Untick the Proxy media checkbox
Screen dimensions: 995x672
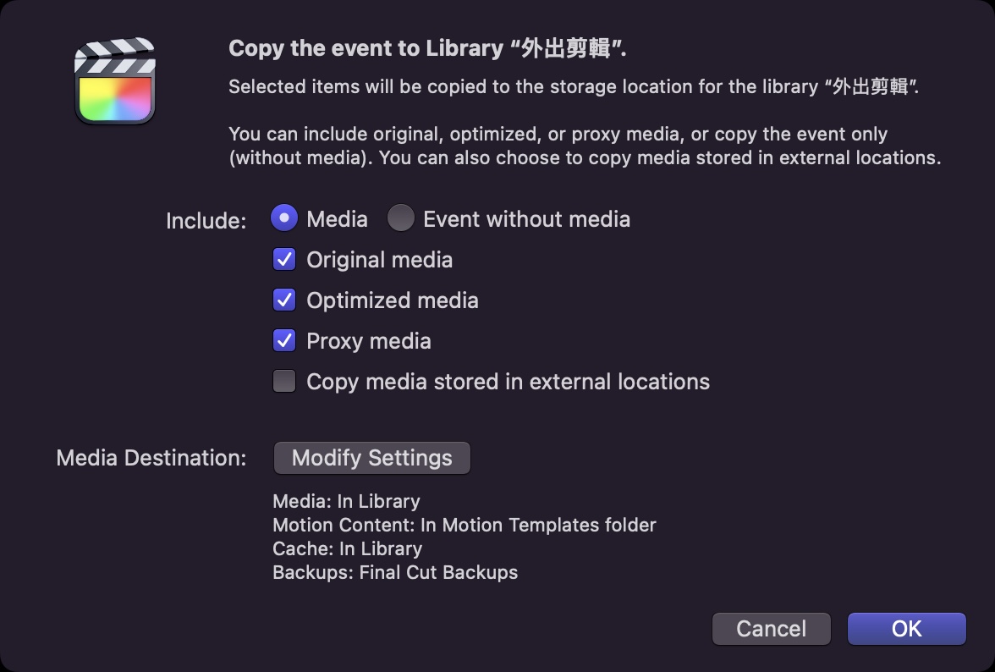coord(284,341)
